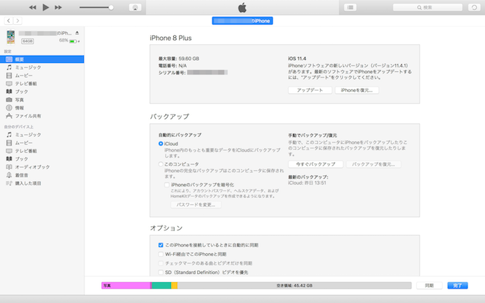The width and height of the screenshot is (485, 303).
Task: Click the fast-forward button
Action: click(58, 8)
